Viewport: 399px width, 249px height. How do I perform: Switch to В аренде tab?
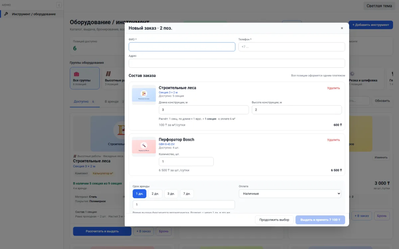pos(114,102)
